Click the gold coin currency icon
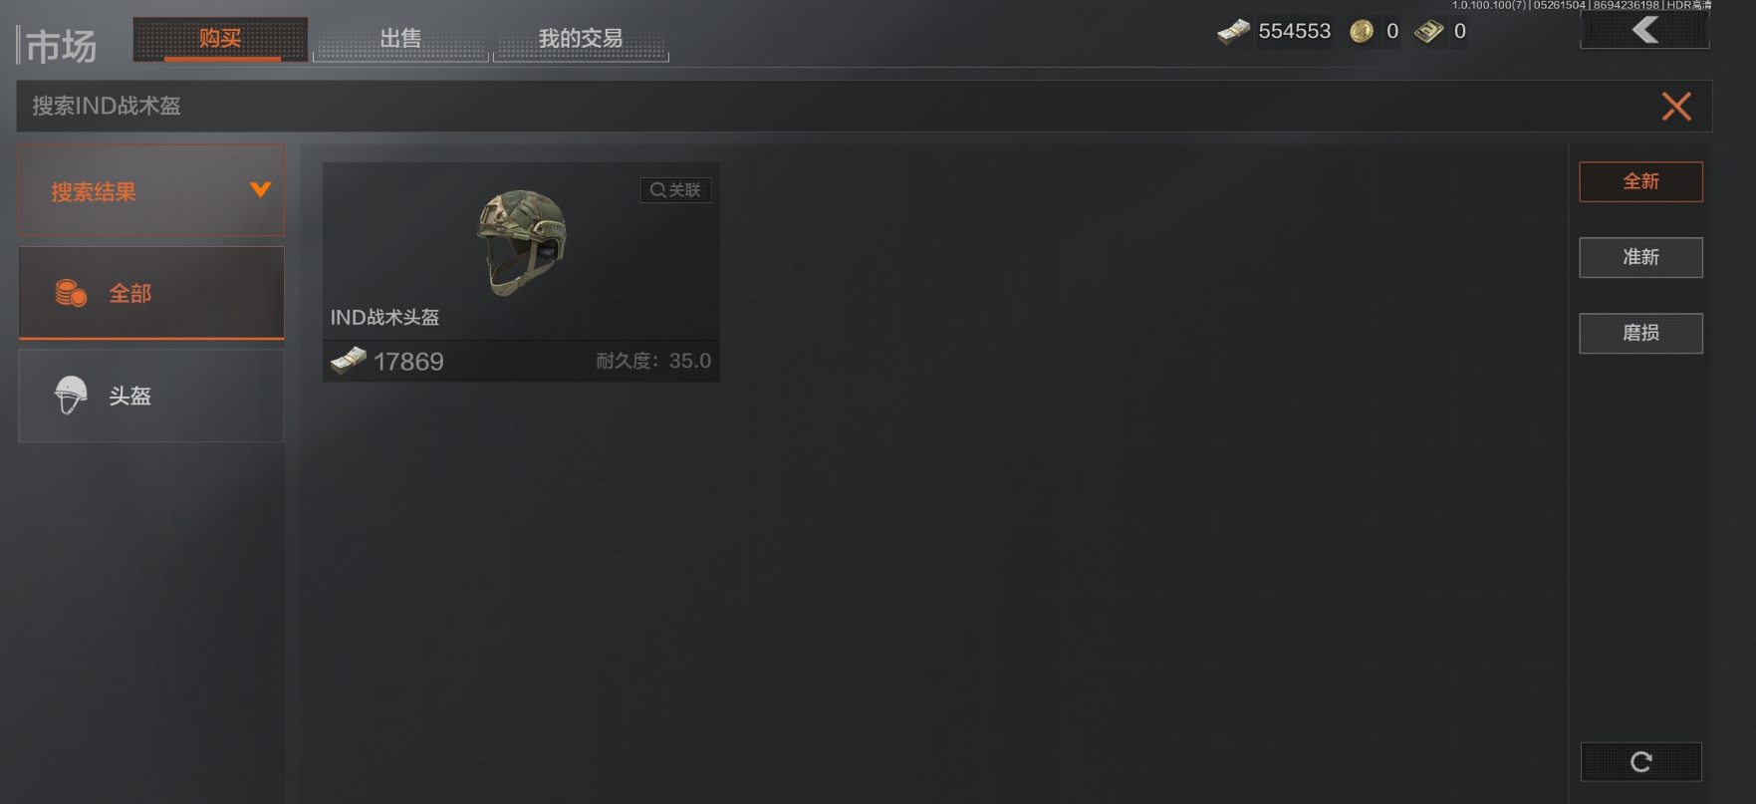The image size is (1756, 804). (x=1362, y=32)
